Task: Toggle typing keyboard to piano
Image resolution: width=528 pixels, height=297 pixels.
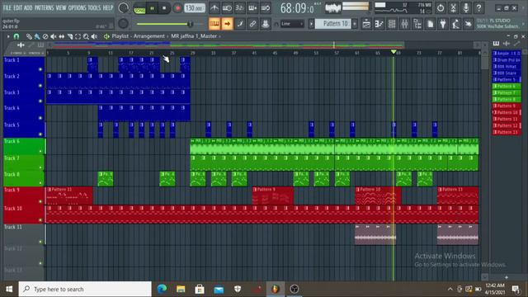Action: point(214,24)
